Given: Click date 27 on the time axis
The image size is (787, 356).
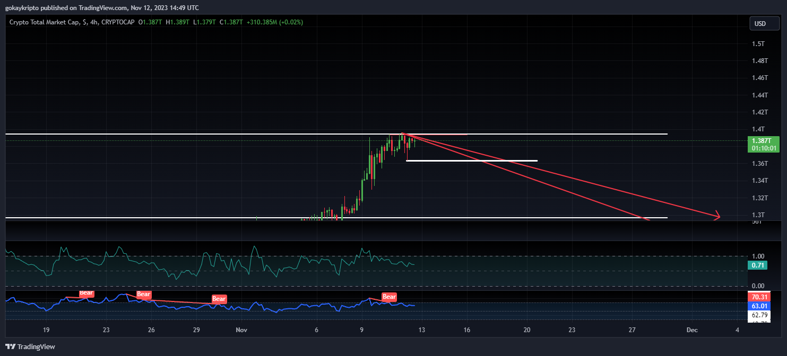Looking at the screenshot, I should coord(632,330).
